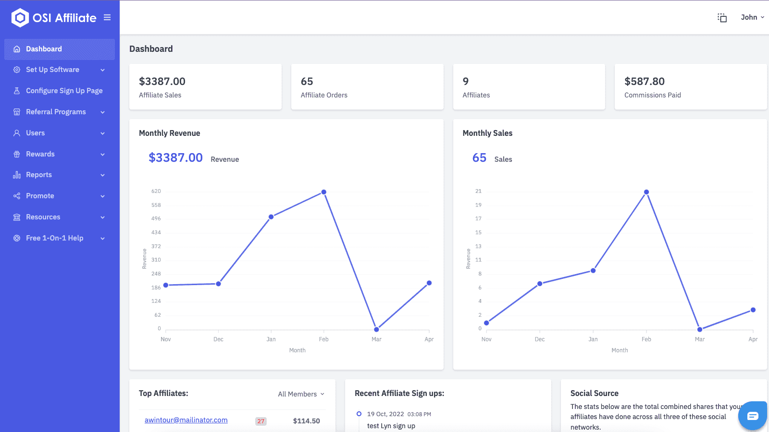The height and width of the screenshot is (432, 769).
Task: Open the awintour@mailinator.com affiliate link
Action: click(x=186, y=420)
